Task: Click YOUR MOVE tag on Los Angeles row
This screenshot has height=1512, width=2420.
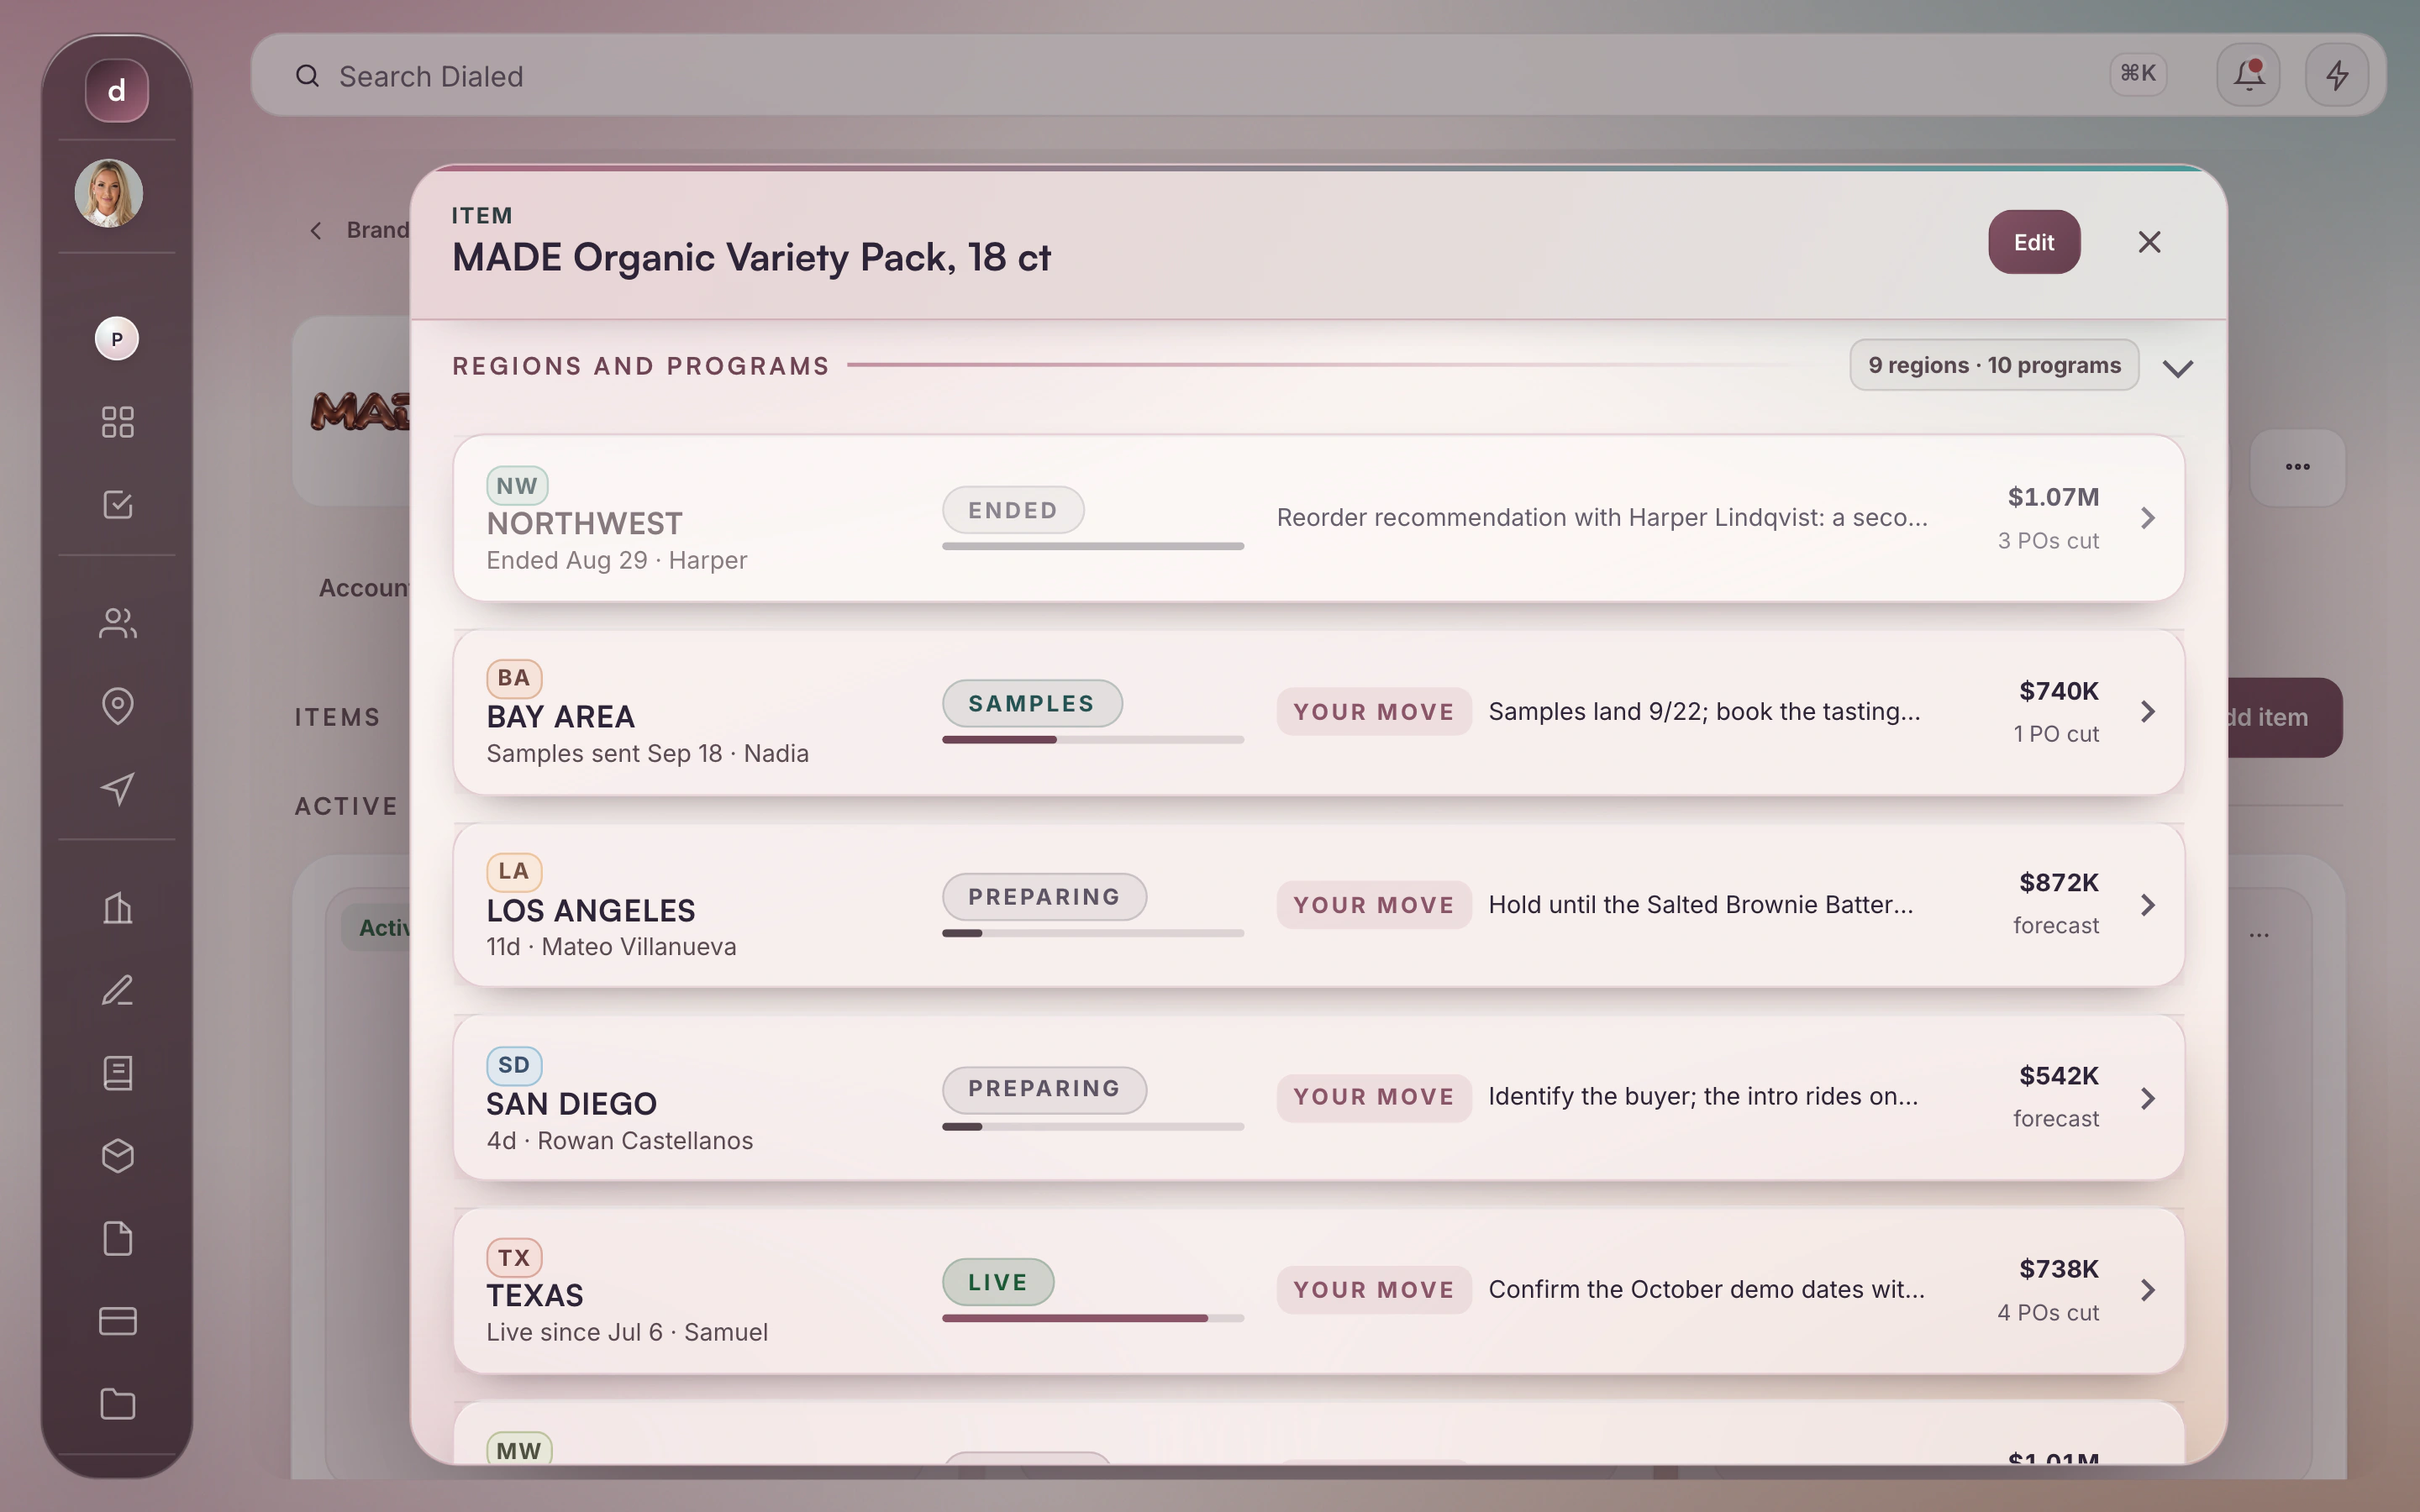Action: pyautogui.click(x=1374, y=905)
